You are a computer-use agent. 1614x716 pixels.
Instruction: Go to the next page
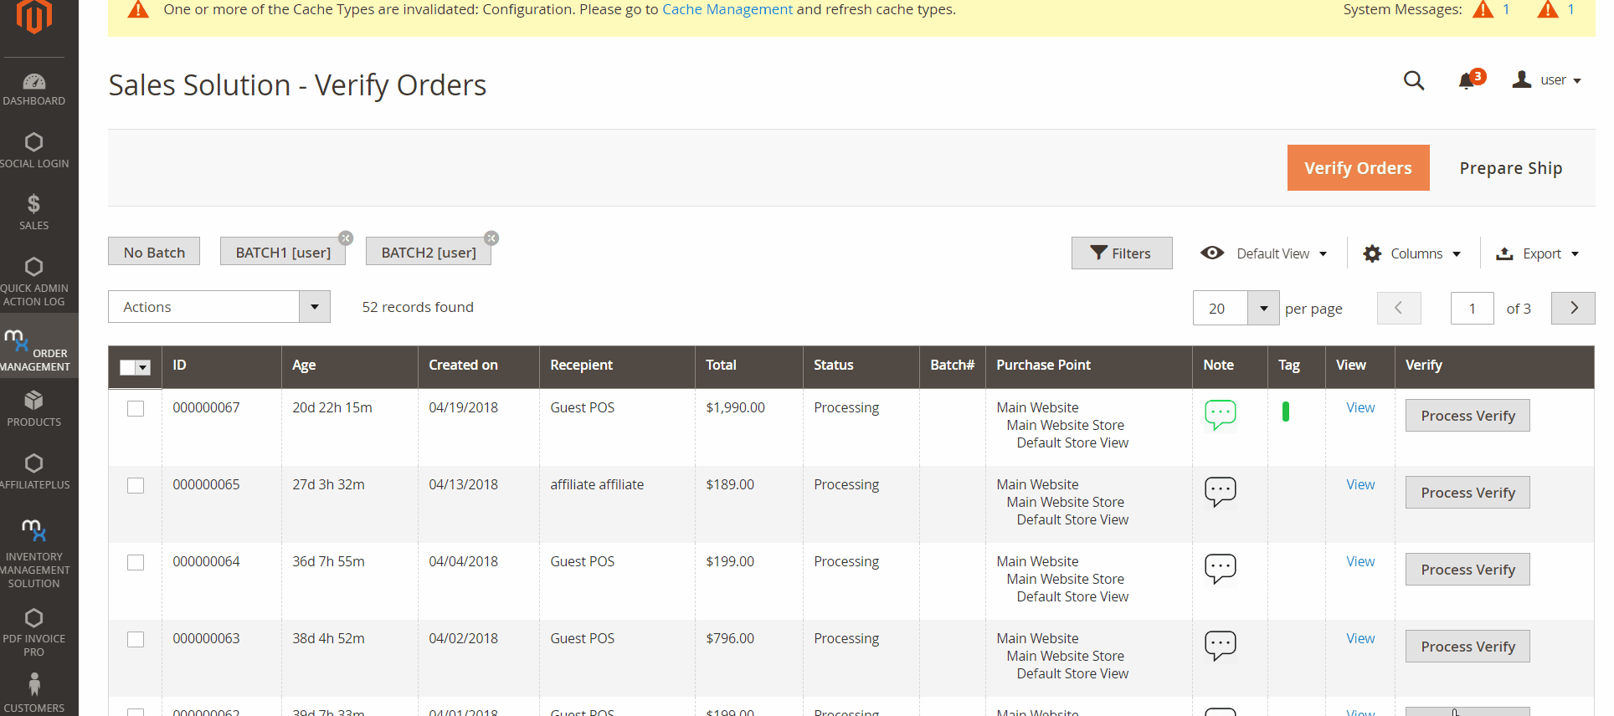1573,308
